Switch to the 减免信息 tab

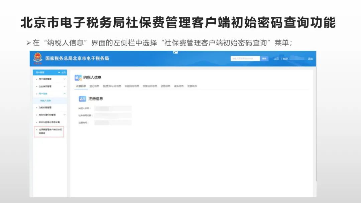179,86
